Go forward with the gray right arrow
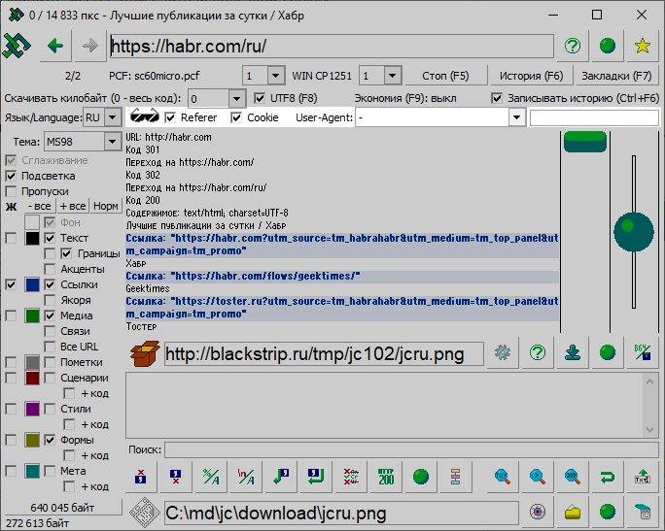The image size is (665, 531). pyautogui.click(x=89, y=46)
